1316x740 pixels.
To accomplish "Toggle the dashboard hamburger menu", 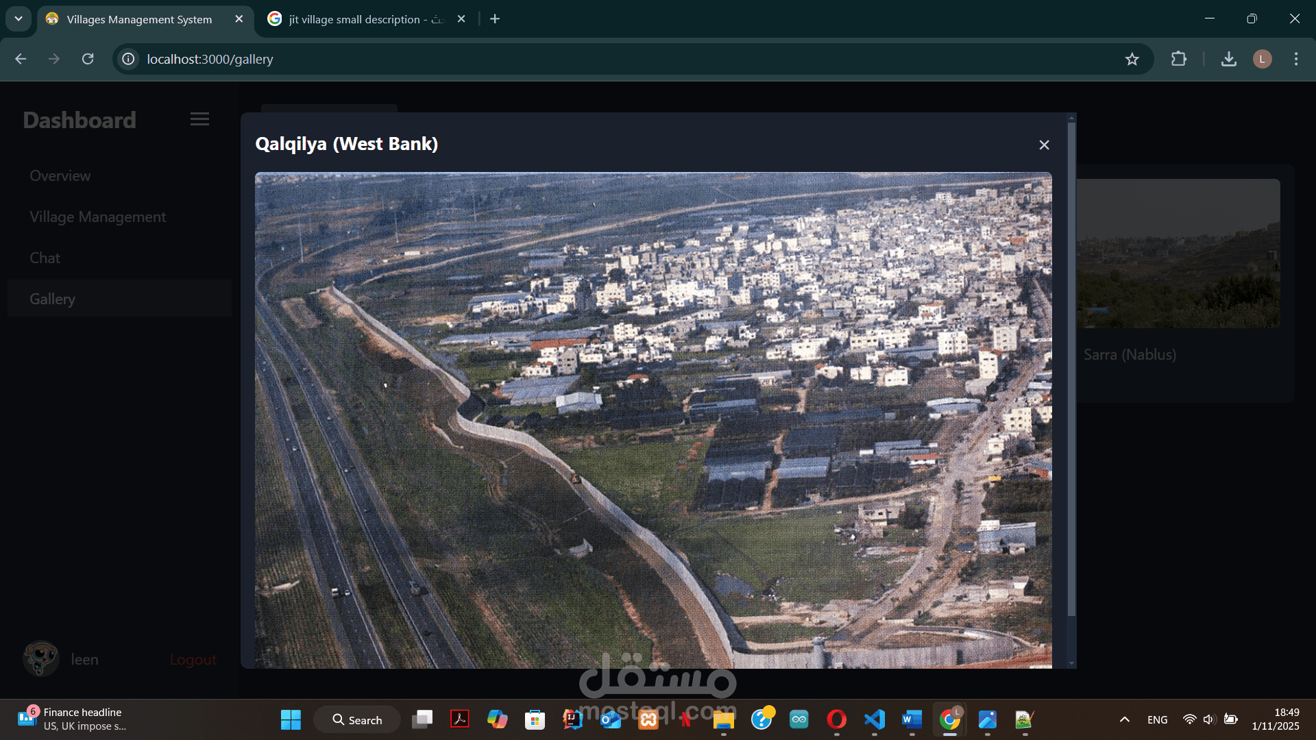I will point(199,119).
